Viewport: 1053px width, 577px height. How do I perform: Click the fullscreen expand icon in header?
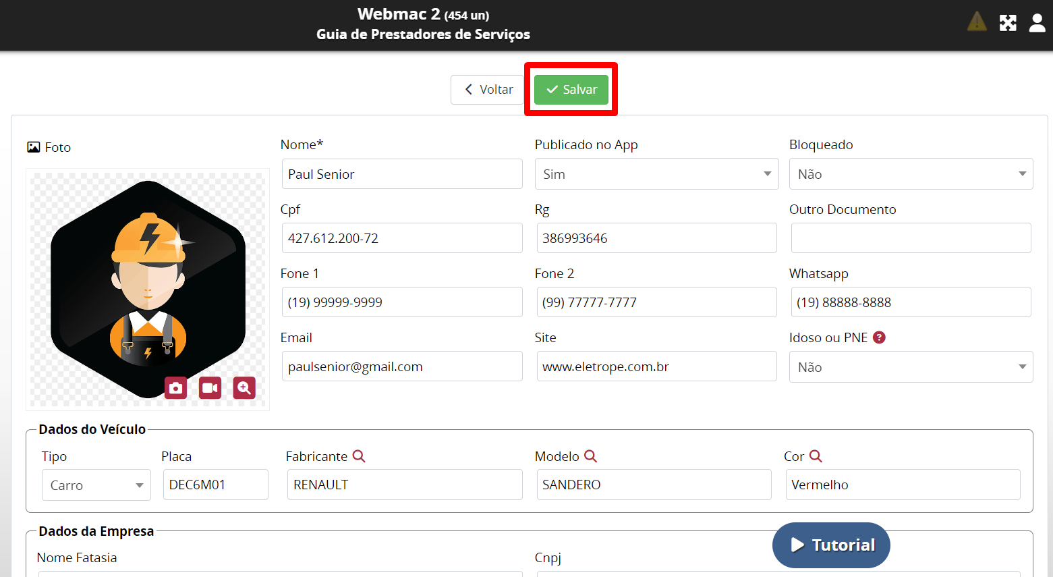[x=1008, y=23]
